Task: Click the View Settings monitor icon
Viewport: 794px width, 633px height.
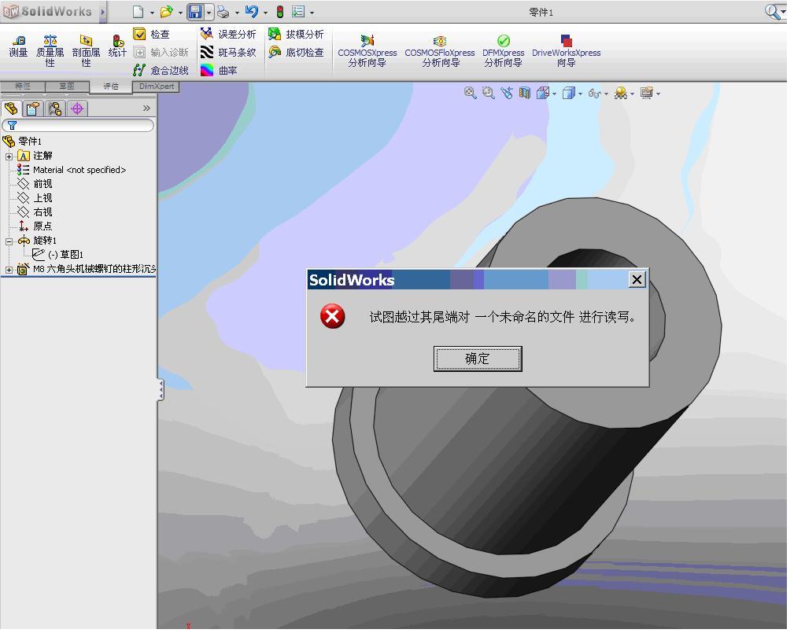Action: coord(647,93)
